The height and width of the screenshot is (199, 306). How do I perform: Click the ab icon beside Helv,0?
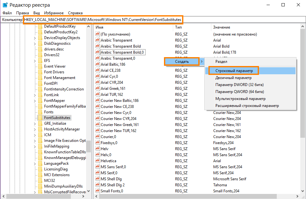click(97, 155)
